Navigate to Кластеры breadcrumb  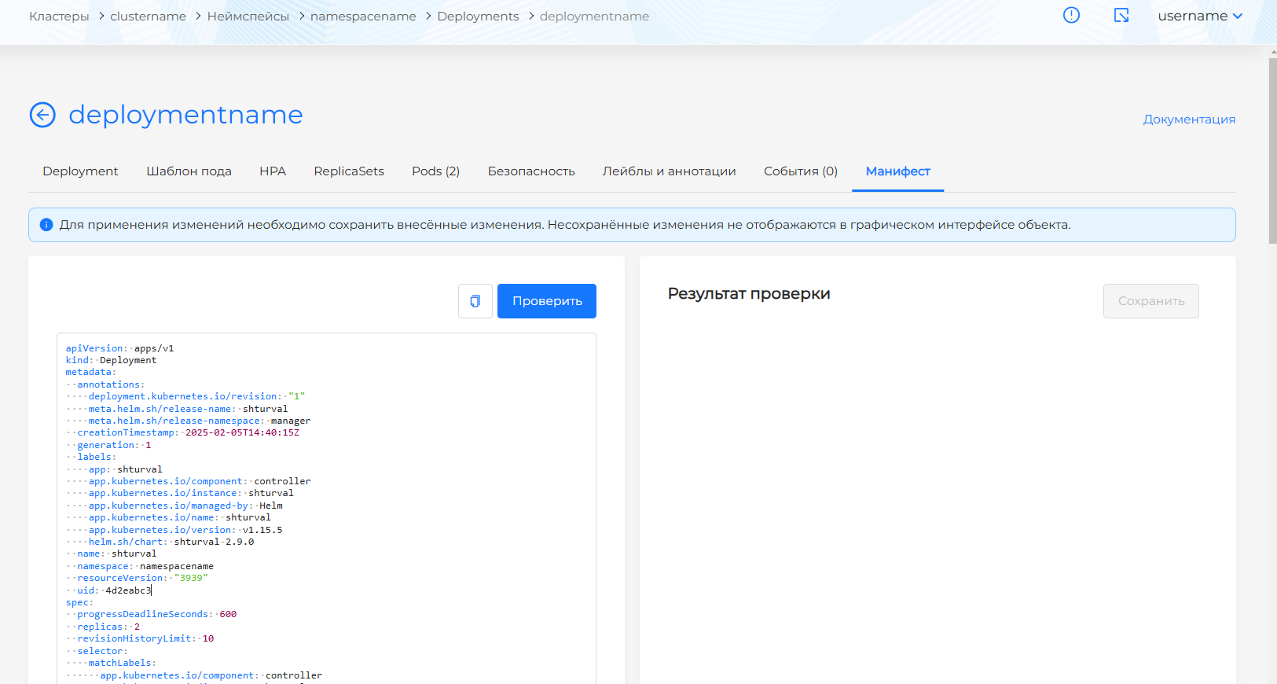click(59, 17)
